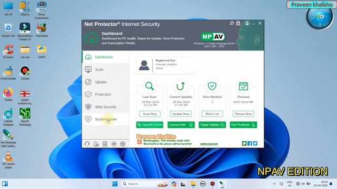
Task: Click the orange RSS news feed icon
Action: pos(140,142)
